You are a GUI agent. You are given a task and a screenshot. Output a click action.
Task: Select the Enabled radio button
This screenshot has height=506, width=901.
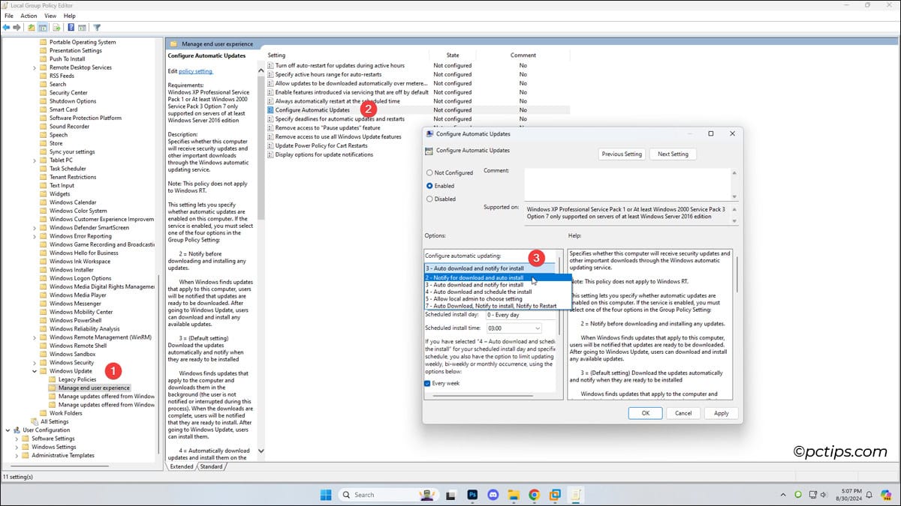(x=430, y=186)
